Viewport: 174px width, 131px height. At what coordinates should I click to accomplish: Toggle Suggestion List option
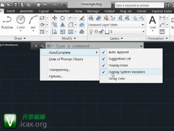pos(131,59)
